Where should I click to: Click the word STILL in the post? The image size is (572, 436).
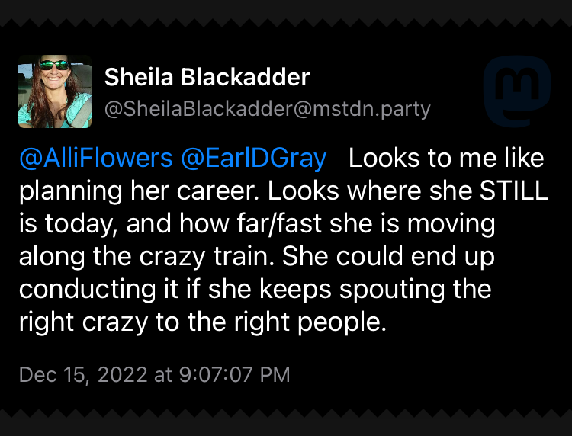point(513,191)
